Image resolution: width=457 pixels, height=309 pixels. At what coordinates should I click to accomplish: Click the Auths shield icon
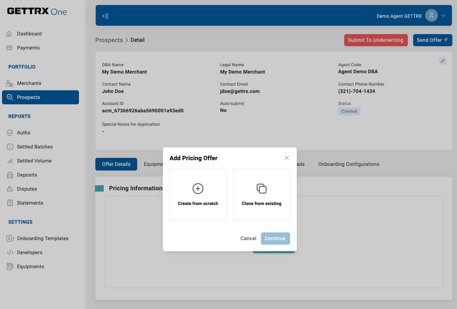pos(10,133)
